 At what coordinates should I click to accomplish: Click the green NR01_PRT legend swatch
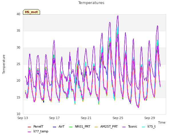point(71,127)
